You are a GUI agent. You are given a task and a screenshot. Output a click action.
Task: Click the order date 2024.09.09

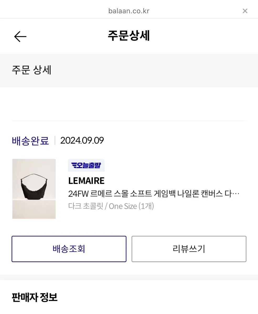pos(82,141)
